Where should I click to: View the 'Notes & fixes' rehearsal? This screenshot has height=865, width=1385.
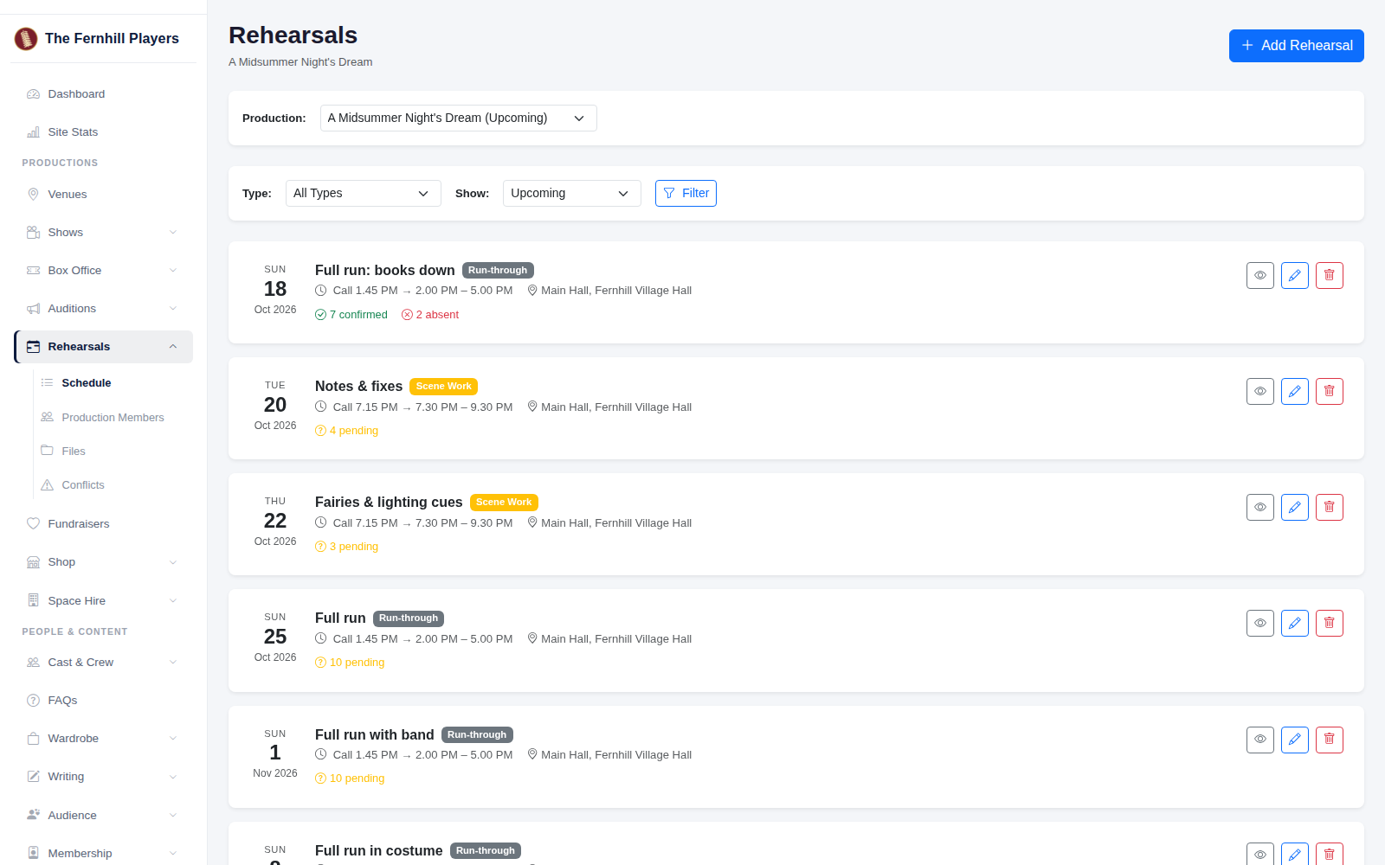[1260, 391]
